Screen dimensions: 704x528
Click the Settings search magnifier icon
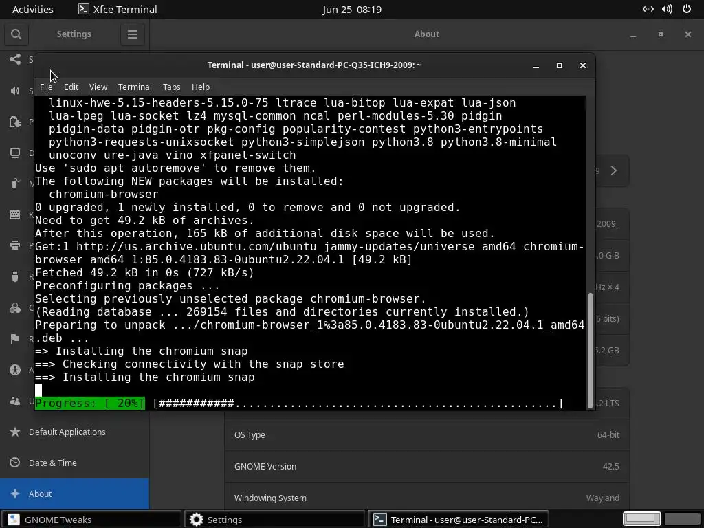tap(16, 34)
